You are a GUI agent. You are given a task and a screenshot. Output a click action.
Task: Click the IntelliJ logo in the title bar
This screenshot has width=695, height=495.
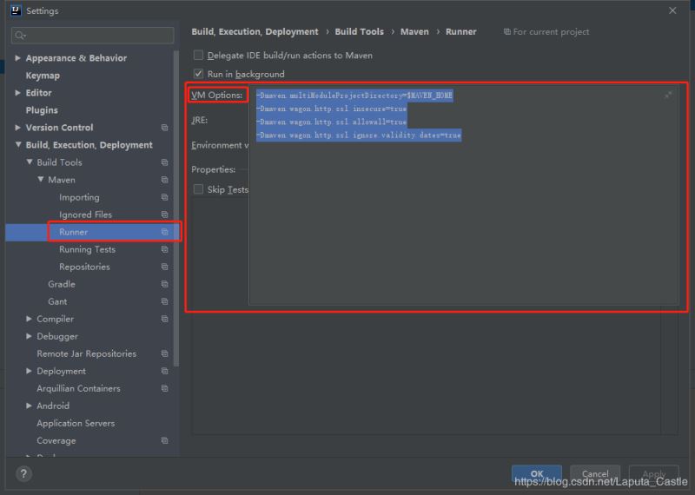pyautogui.click(x=16, y=10)
